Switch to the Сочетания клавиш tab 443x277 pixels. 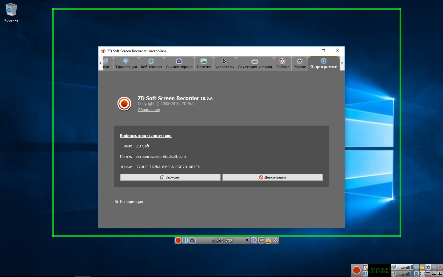(255, 64)
